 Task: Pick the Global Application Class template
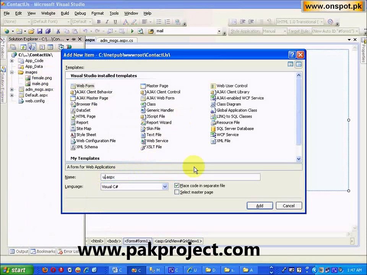click(234, 110)
